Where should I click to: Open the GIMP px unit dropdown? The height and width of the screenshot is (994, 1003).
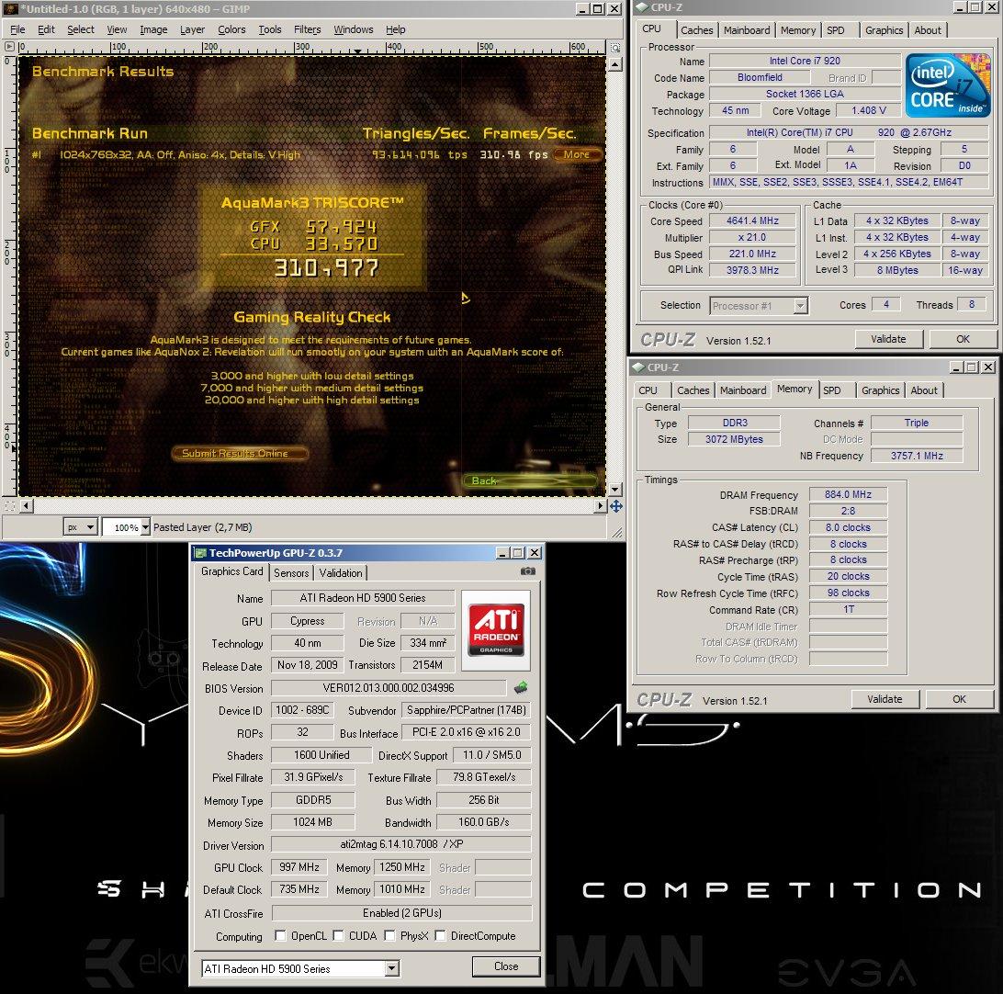click(x=81, y=527)
